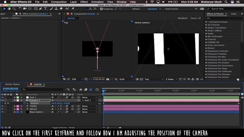Click the blue label swatch of Black Solid 1

tap(18, 112)
